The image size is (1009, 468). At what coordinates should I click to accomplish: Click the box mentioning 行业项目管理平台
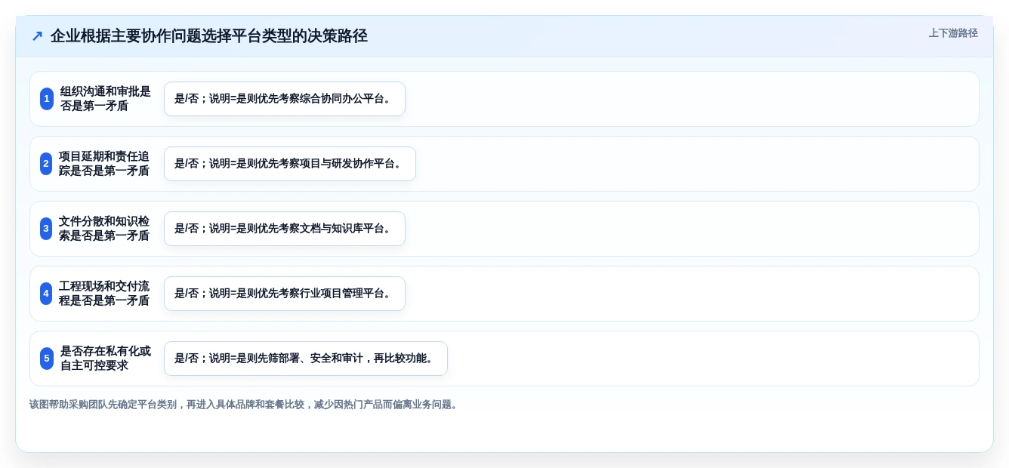click(x=285, y=294)
